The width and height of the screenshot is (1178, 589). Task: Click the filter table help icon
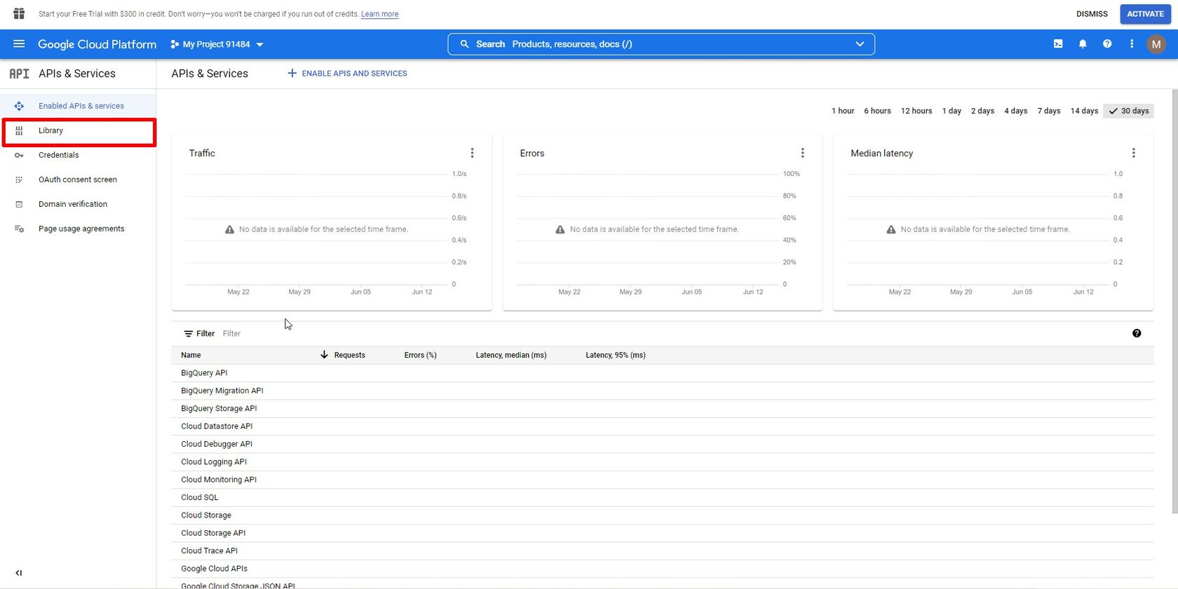click(1137, 333)
